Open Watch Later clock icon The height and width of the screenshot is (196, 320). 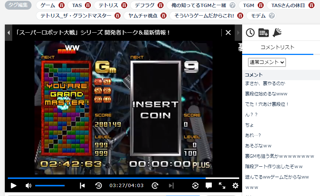[x=250, y=33]
